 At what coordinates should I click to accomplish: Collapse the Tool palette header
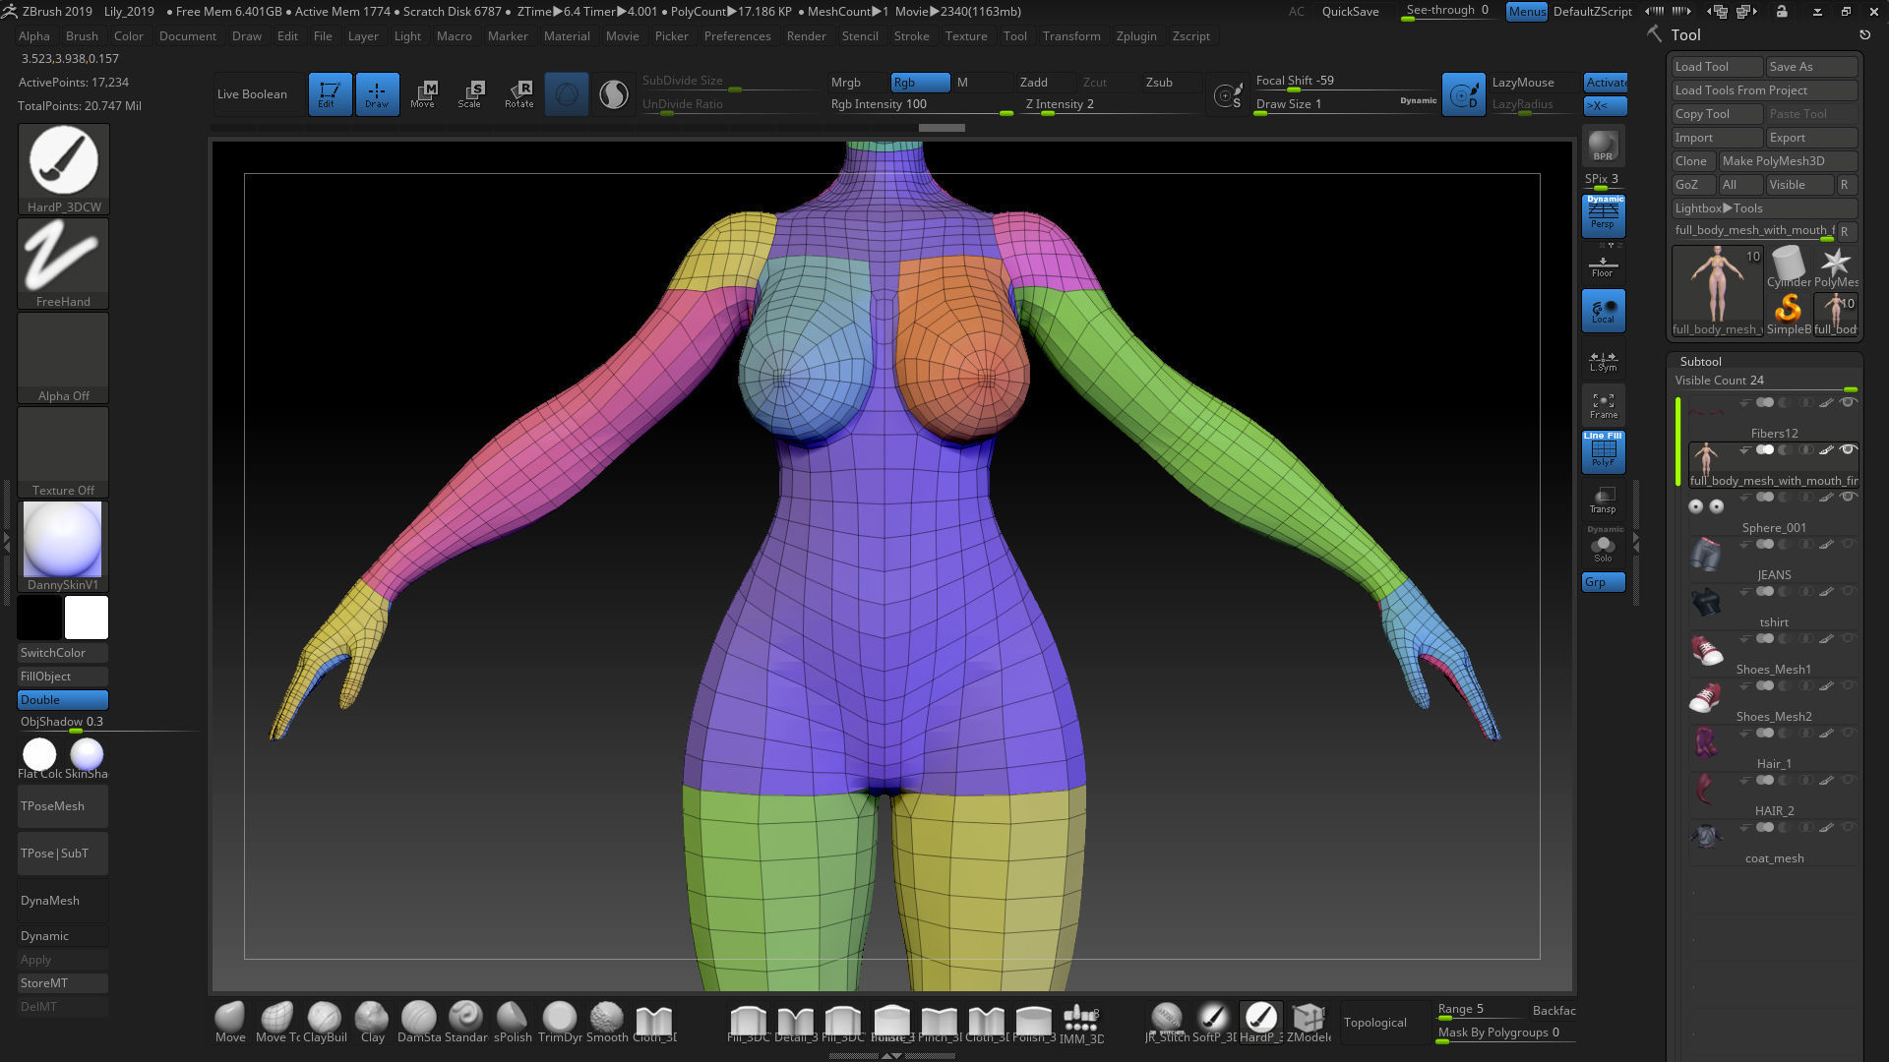pyautogui.click(x=1685, y=34)
